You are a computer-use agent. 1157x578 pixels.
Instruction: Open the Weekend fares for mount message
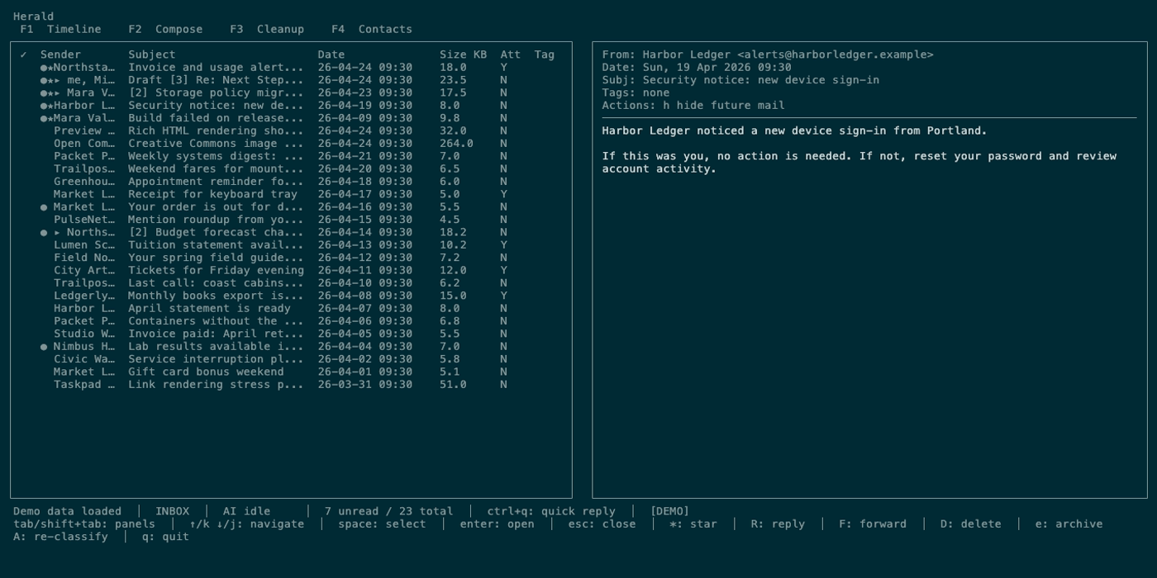[x=291, y=169]
